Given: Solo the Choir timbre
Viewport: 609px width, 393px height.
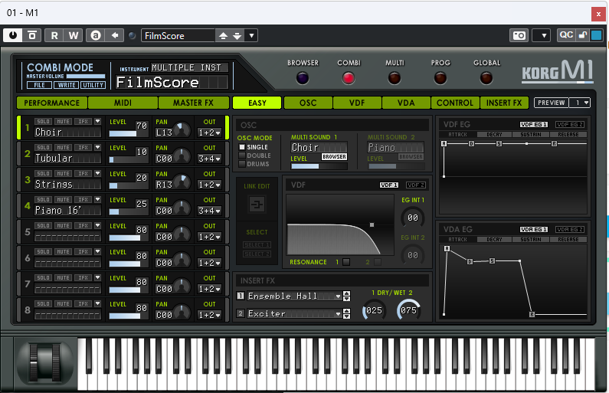Looking at the screenshot, I should point(43,122).
